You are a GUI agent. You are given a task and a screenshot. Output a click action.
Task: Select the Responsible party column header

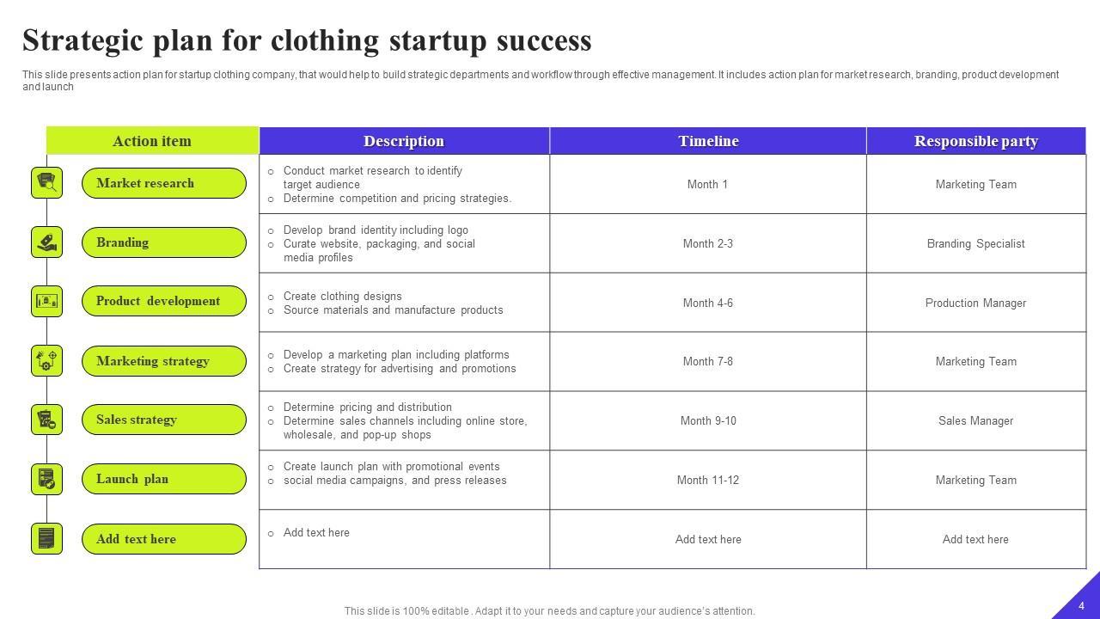(975, 141)
